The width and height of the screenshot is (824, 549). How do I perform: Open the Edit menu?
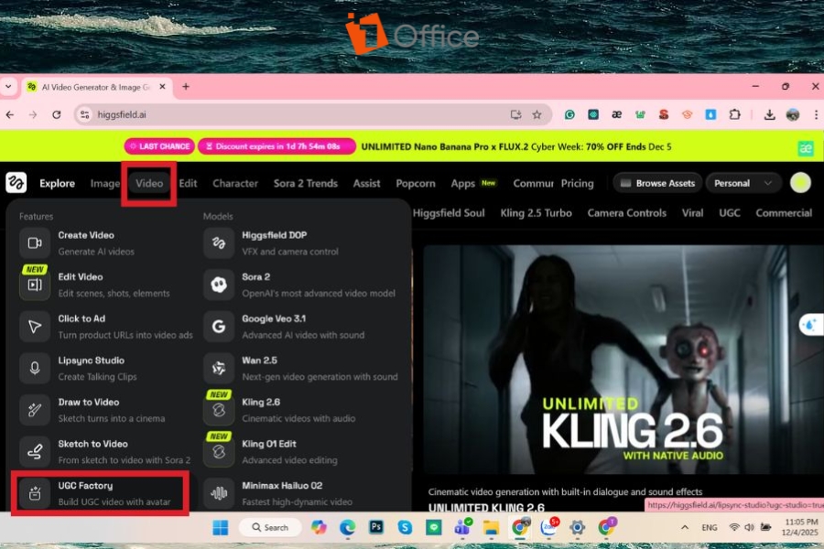pos(188,183)
